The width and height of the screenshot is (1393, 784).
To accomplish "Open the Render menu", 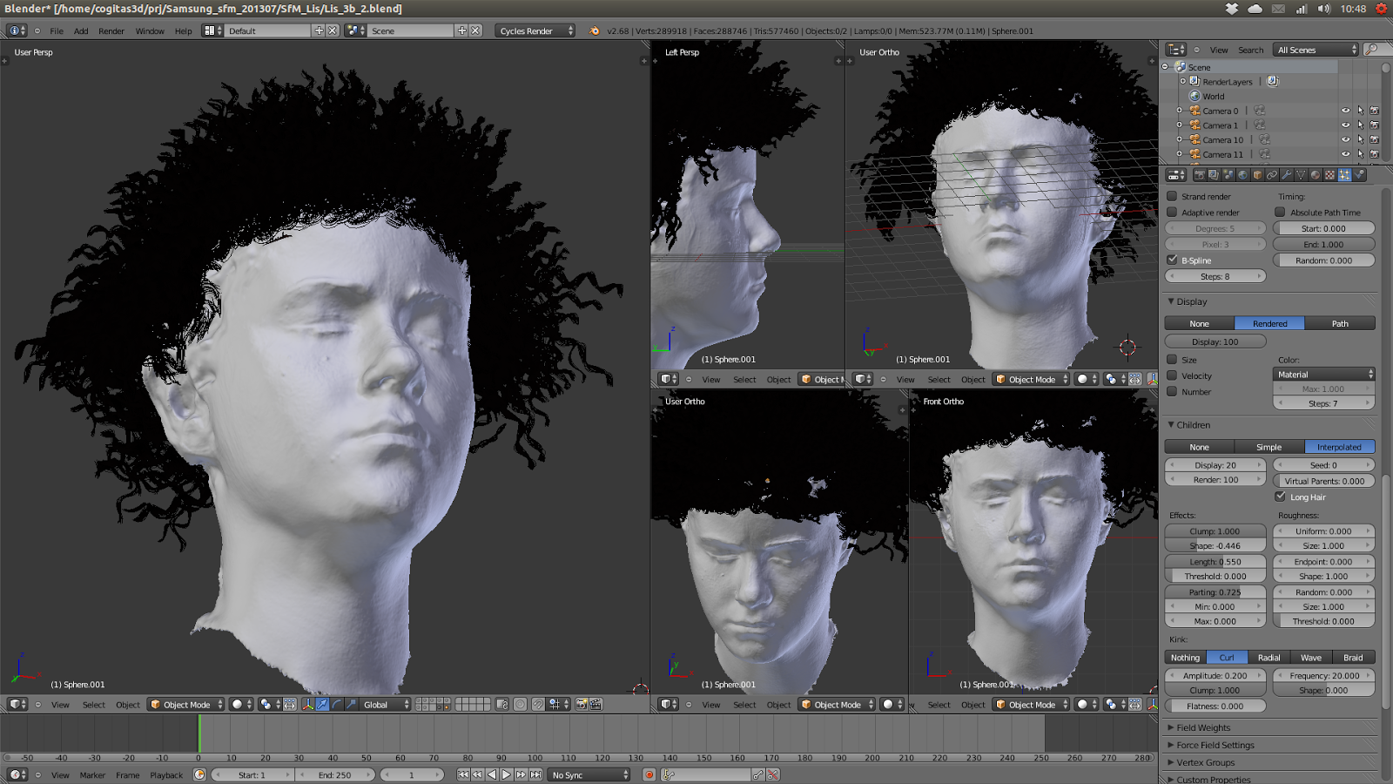I will pyautogui.click(x=111, y=30).
